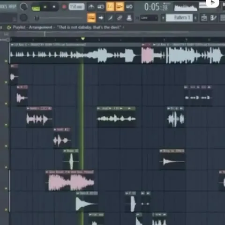Open the piano roll view icon
The height and width of the screenshot is (225, 225).
(x=213, y=18)
